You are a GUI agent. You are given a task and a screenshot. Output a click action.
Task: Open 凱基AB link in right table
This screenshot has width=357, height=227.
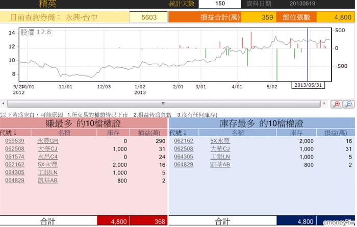[220, 165]
